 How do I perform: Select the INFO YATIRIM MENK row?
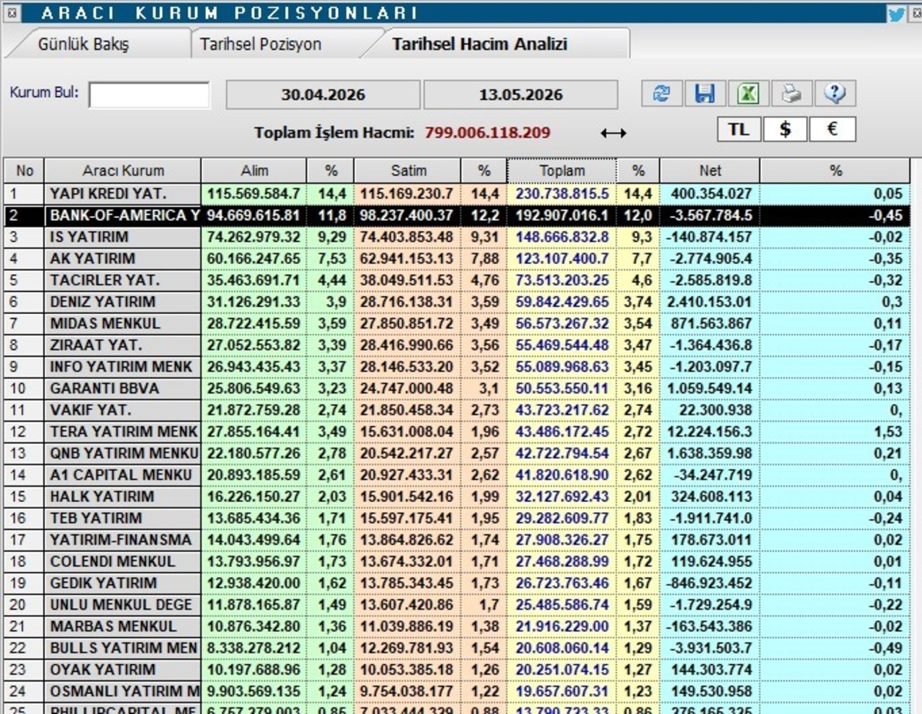click(457, 367)
